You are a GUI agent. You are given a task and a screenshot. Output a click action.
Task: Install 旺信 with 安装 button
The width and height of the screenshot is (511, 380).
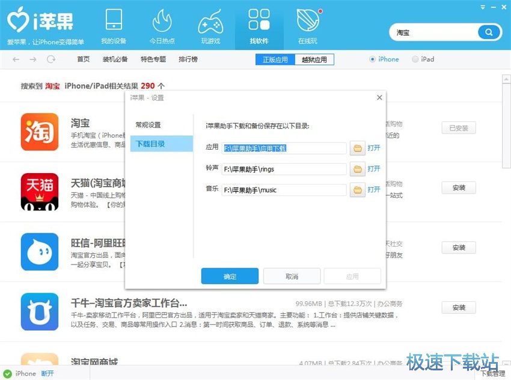(459, 248)
